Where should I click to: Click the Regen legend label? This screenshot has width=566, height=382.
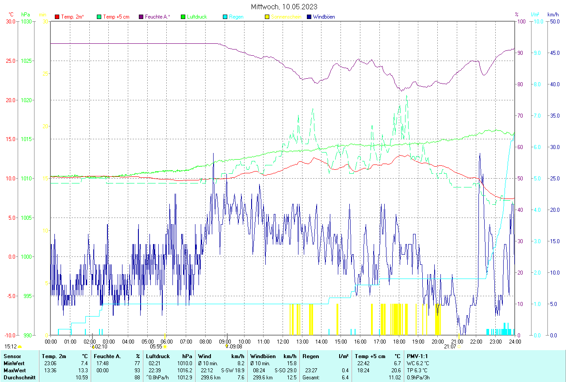(236, 17)
